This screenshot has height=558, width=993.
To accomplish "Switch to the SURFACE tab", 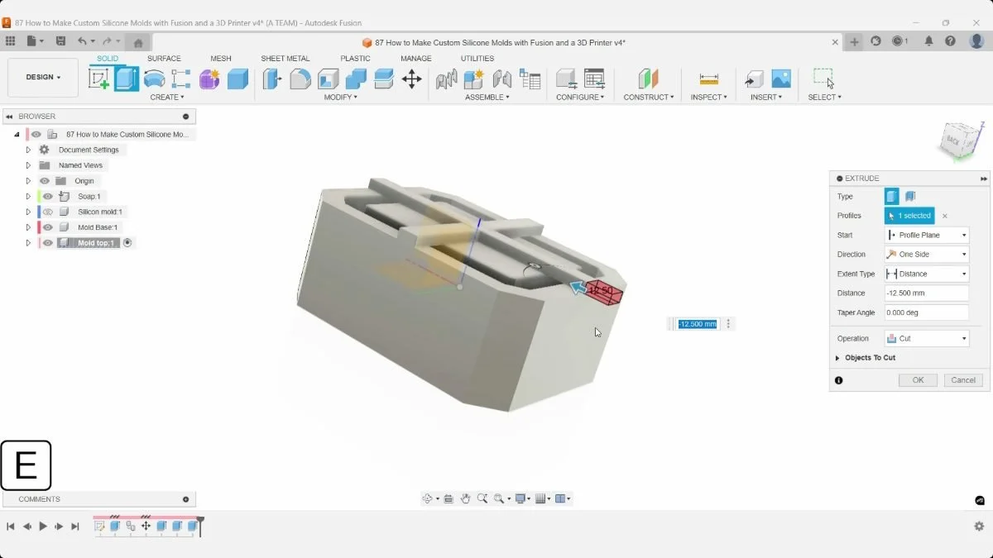I will [164, 59].
